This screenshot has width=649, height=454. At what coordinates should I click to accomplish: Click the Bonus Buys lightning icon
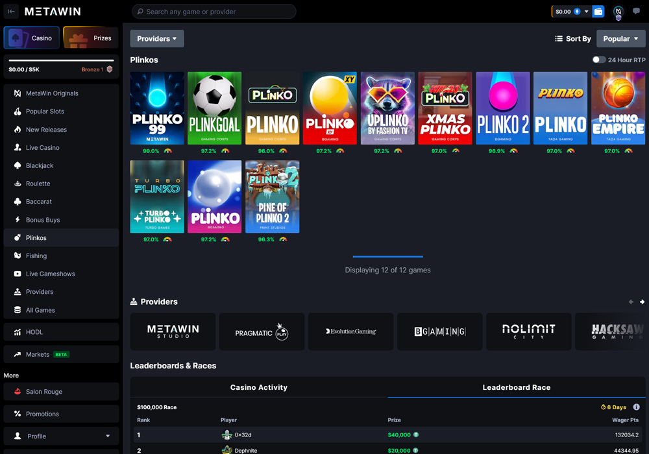18,220
